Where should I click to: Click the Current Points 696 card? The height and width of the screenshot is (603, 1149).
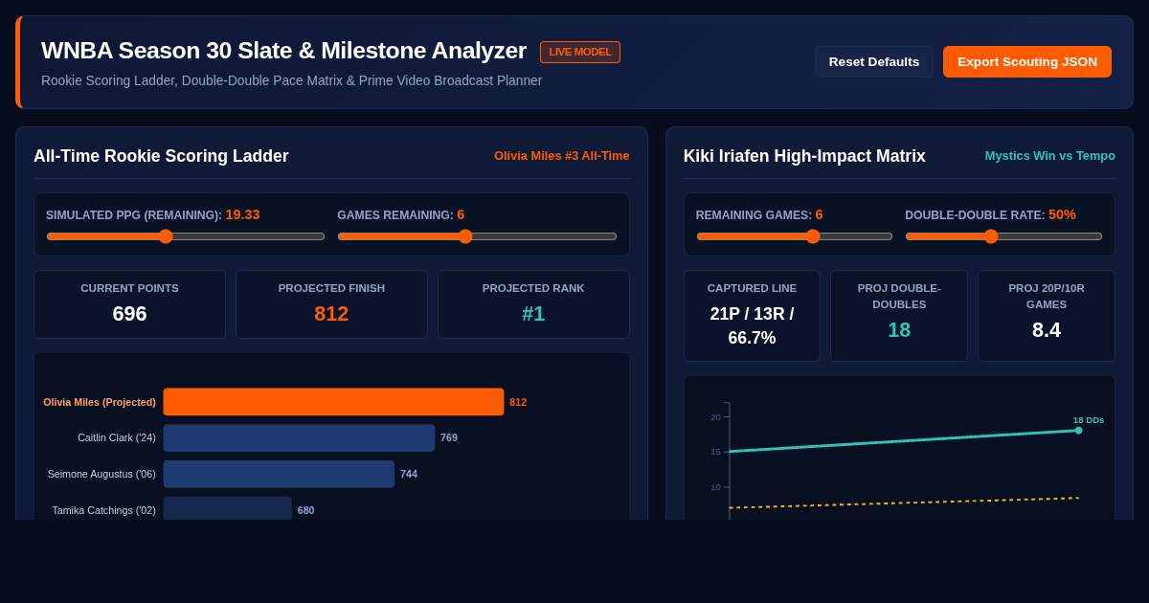129,304
